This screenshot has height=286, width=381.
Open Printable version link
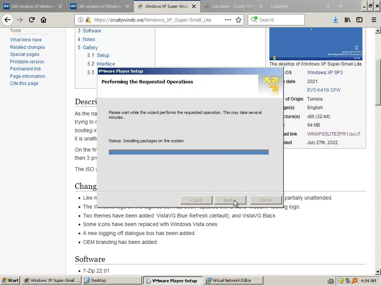[x=27, y=62]
